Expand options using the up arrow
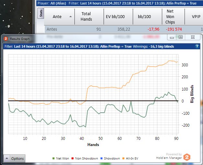Screen dimensions: 203x165 click(7, 159)
